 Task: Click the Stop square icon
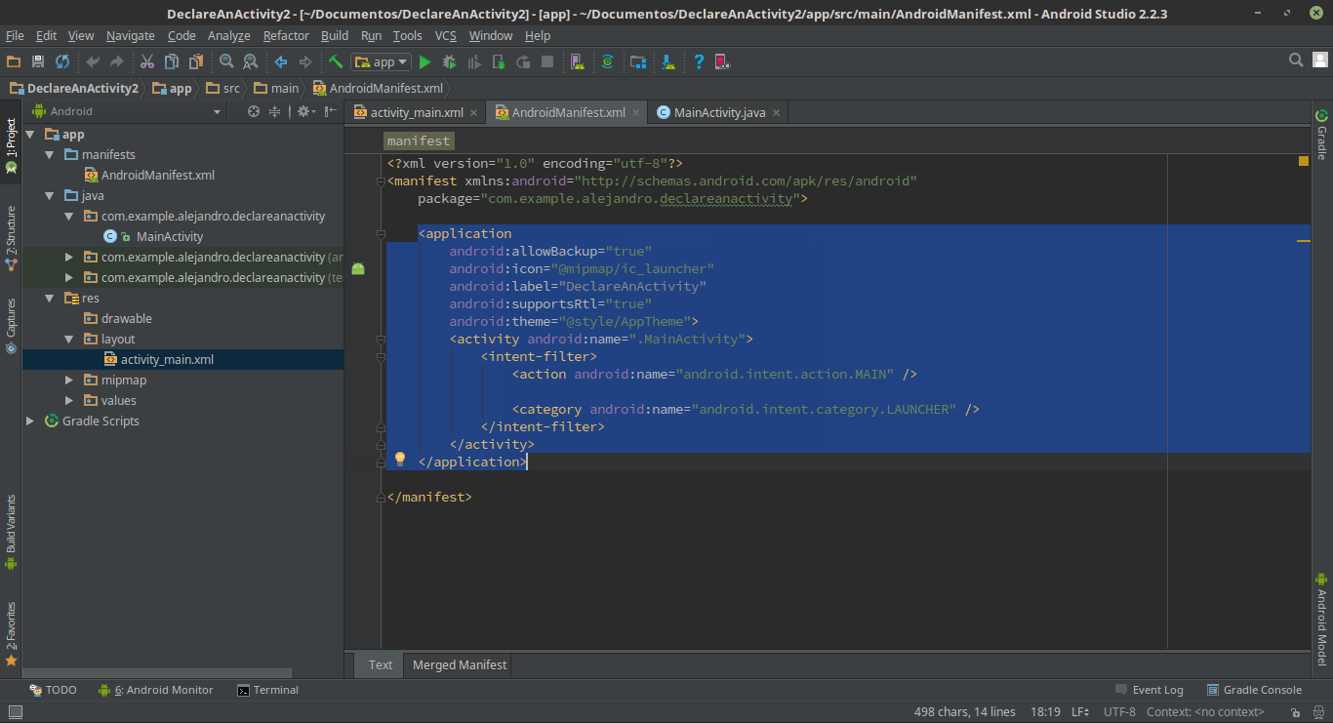(x=547, y=61)
